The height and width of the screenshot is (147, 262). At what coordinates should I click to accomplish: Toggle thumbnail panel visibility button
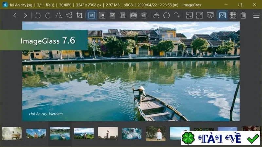click(x=222, y=15)
